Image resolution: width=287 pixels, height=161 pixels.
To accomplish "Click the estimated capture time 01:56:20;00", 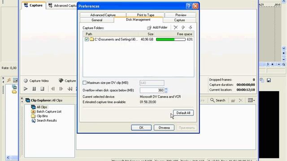I will pos(148,102).
